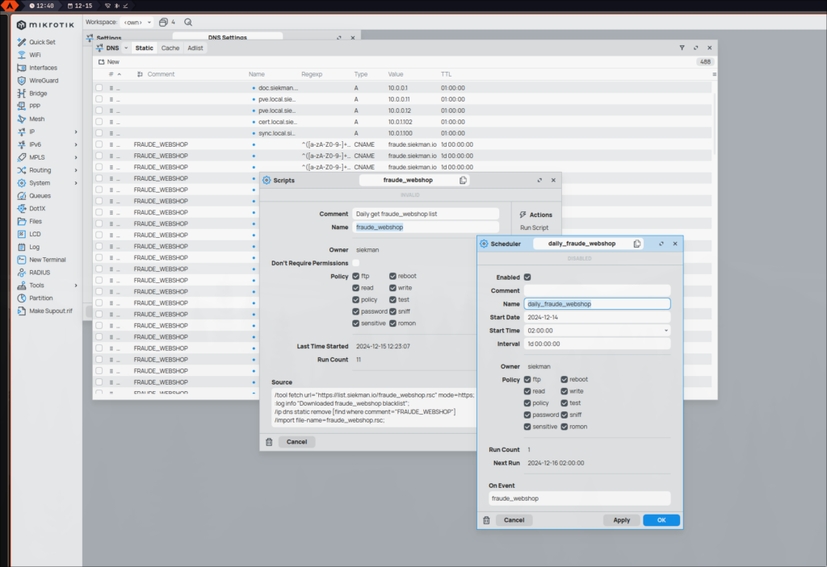The image size is (827, 567).
Task: Switch to the Cache tab
Action: pyautogui.click(x=170, y=48)
